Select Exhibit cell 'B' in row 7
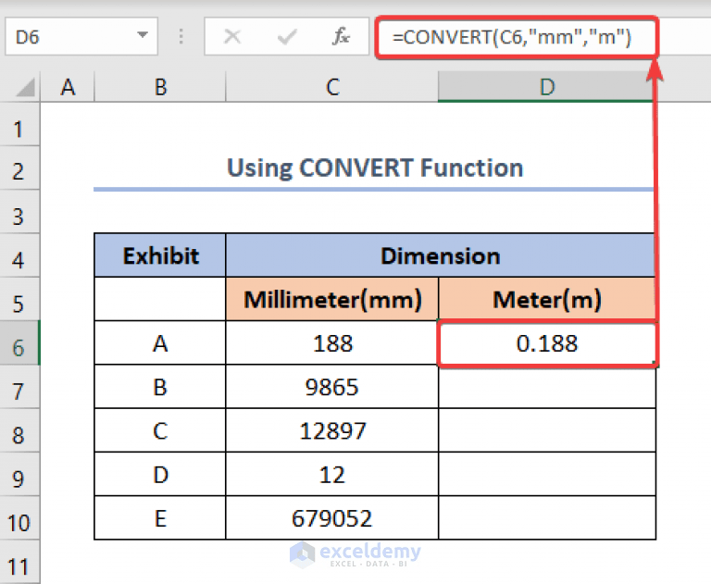Image resolution: width=711 pixels, height=584 pixels. (160, 387)
